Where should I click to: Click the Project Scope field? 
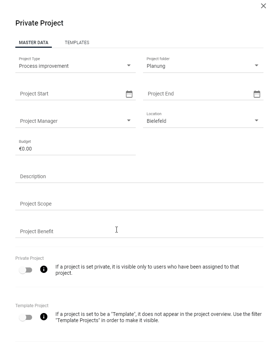(139, 204)
